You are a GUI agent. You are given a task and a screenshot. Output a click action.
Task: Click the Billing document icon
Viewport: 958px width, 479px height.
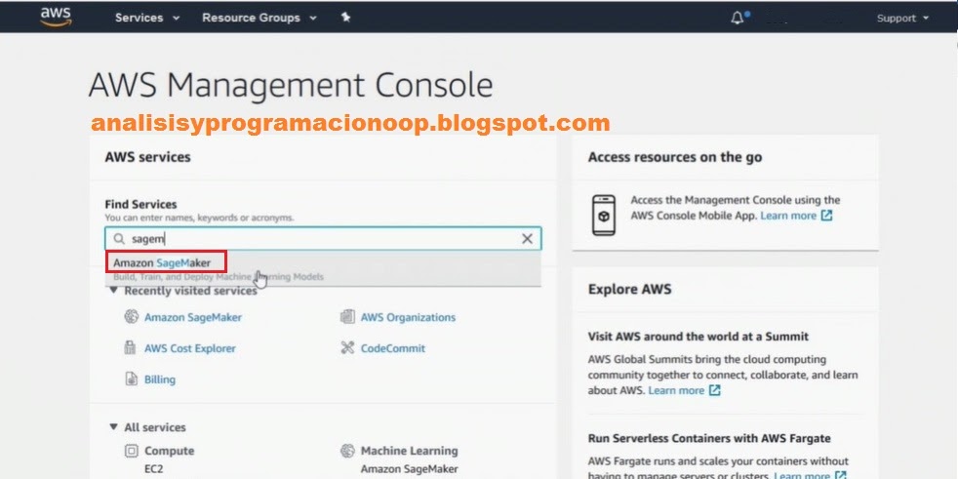pyautogui.click(x=131, y=379)
